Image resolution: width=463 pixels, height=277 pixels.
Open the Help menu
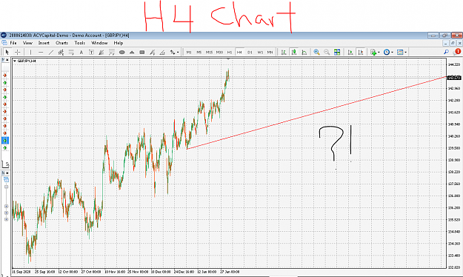[119, 43]
